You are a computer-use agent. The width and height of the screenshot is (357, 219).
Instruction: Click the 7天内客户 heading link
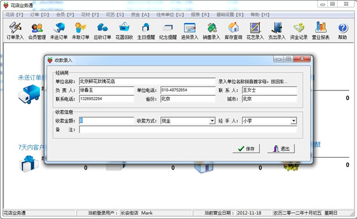pyautogui.click(x=31, y=148)
